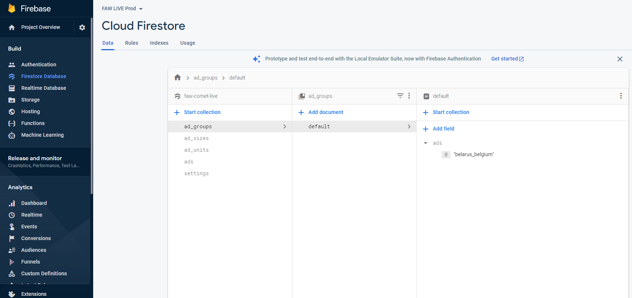Click the Firebase logo icon

[12, 8]
